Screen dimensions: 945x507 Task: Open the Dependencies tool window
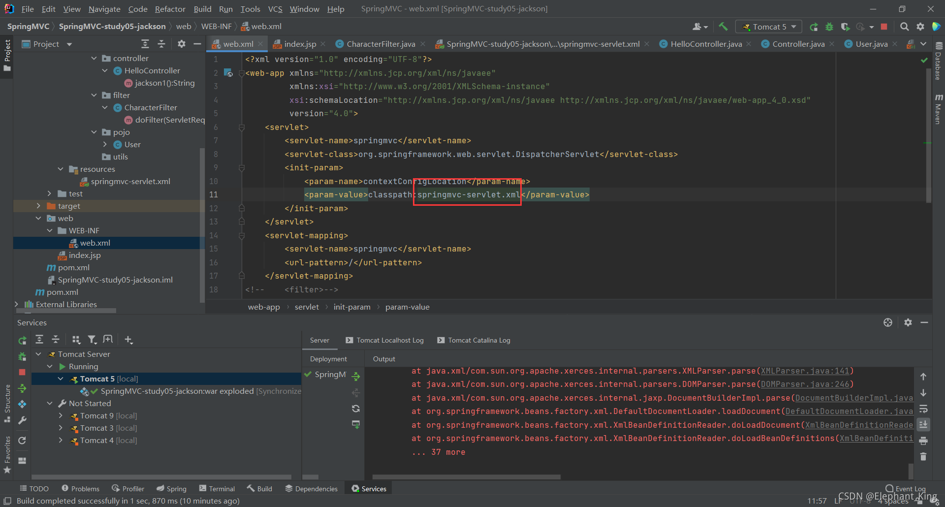(x=312, y=489)
